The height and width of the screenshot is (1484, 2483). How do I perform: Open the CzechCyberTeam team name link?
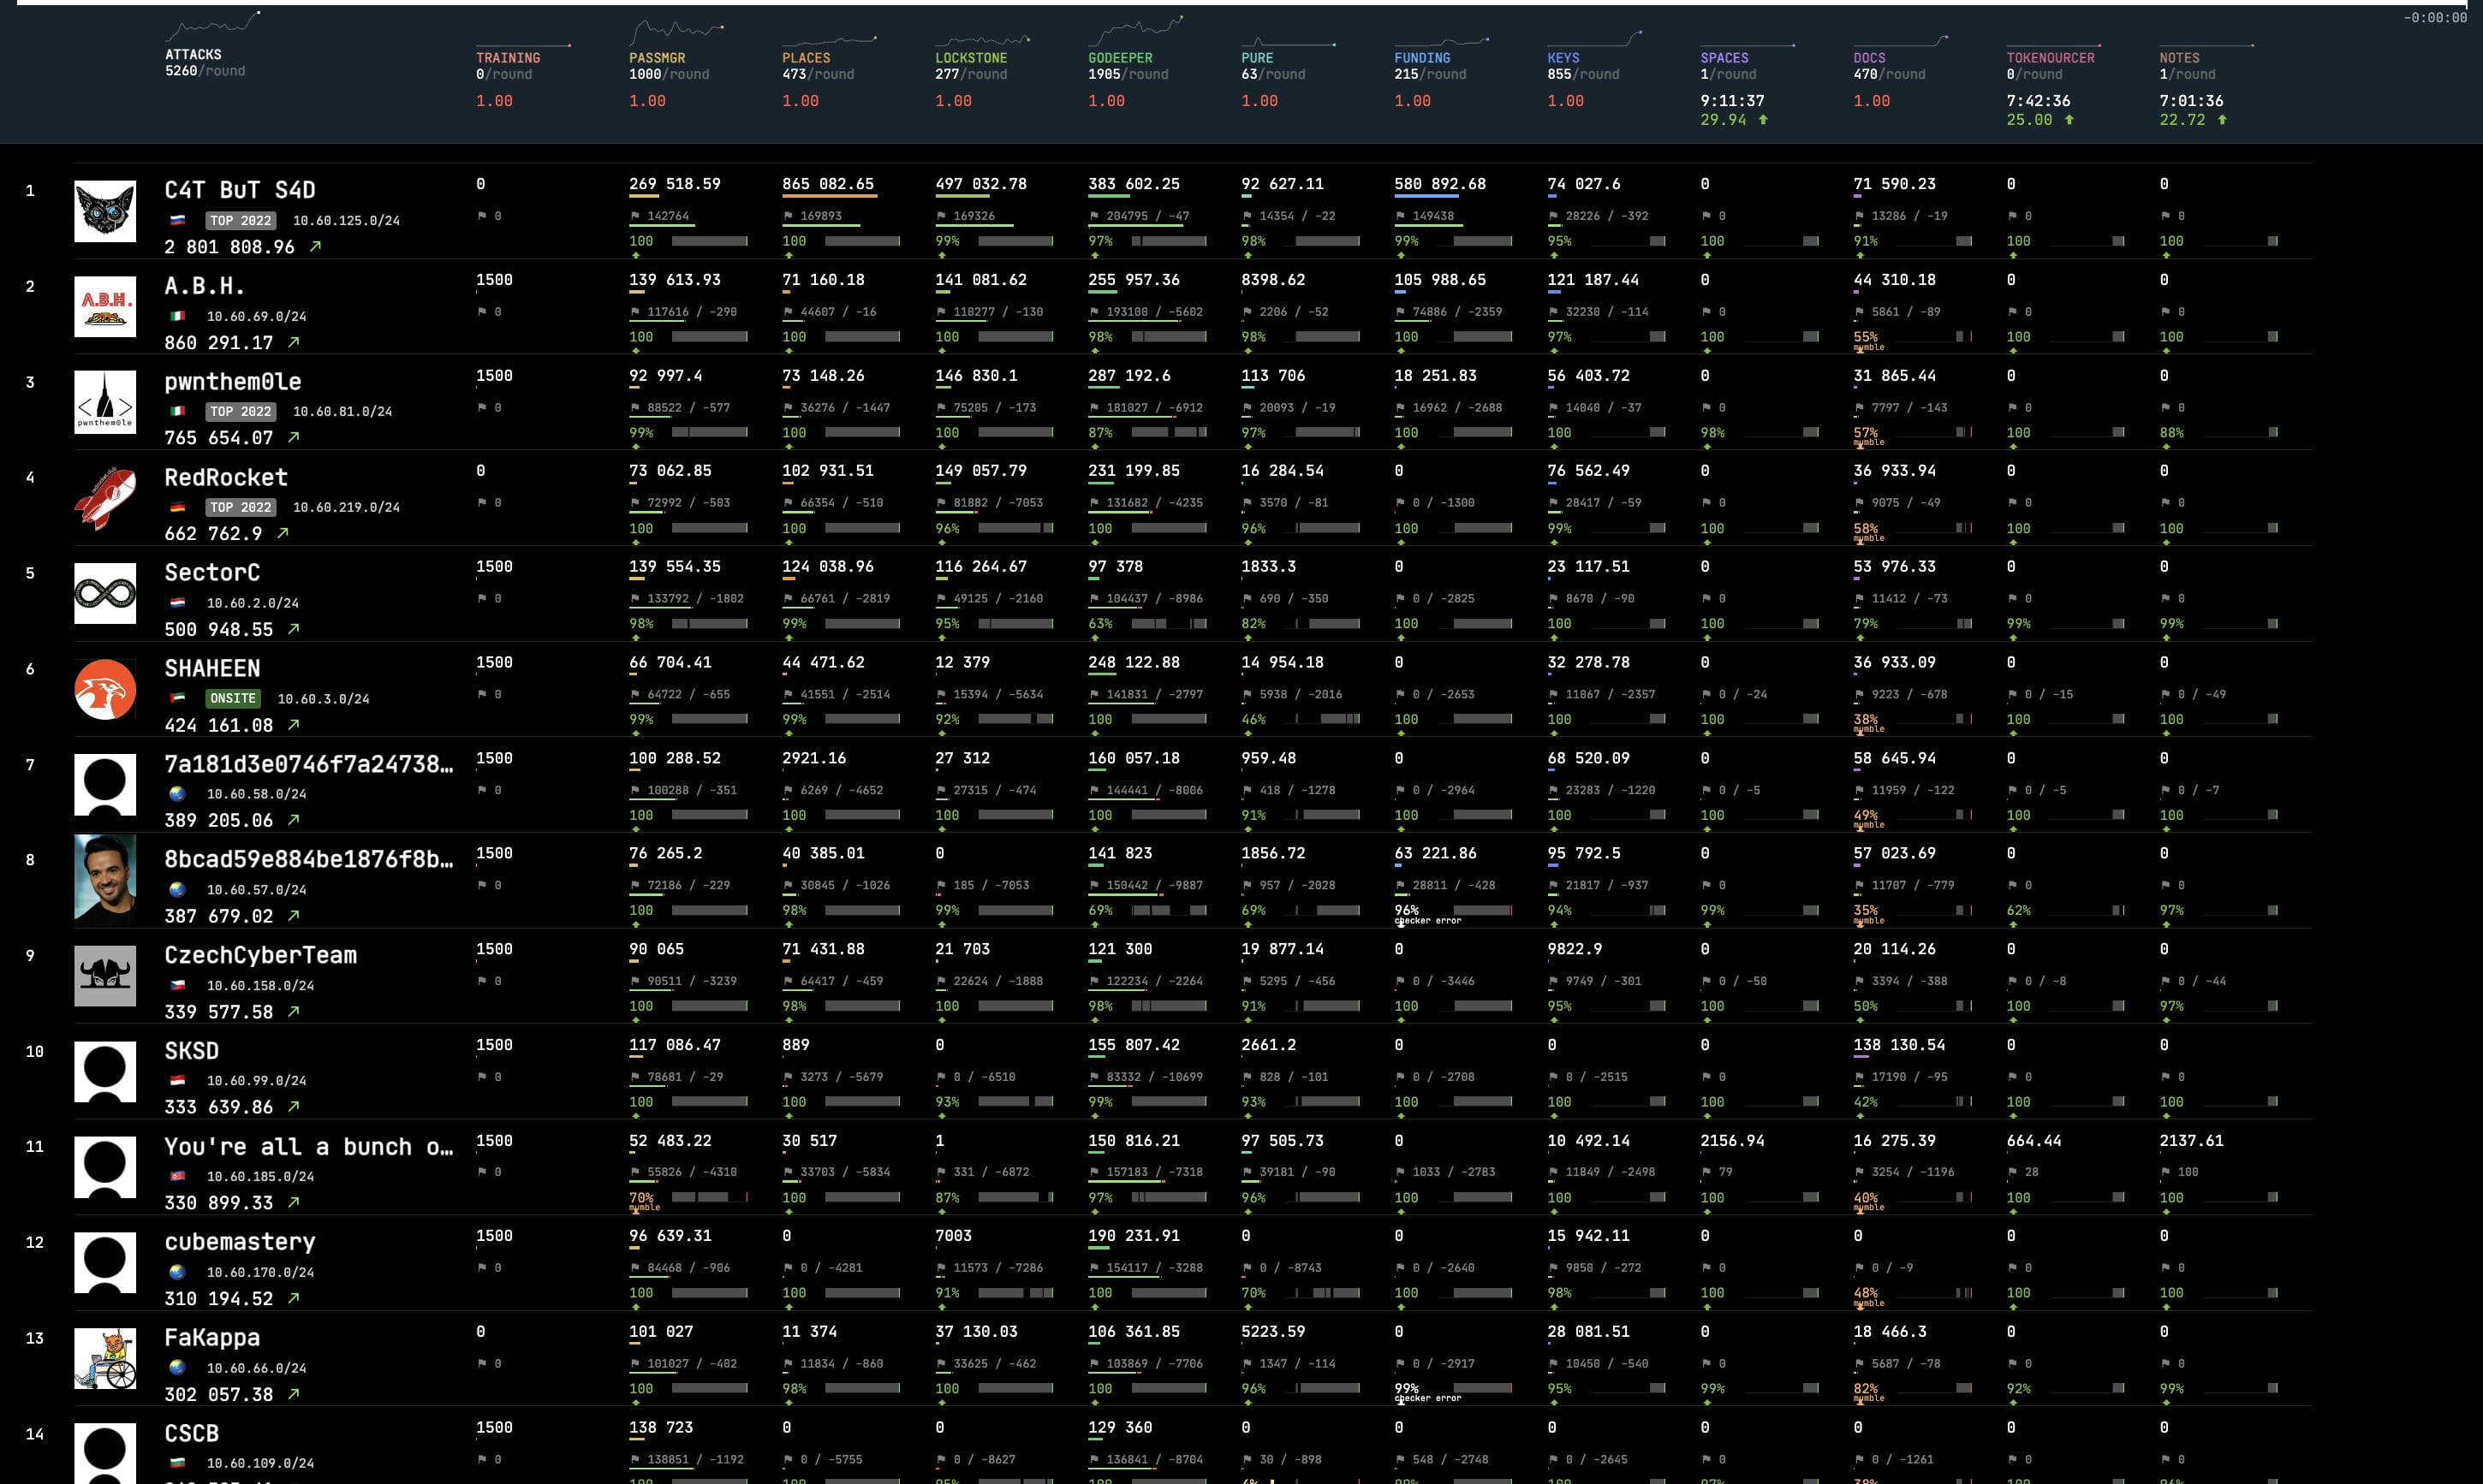pos(260,955)
